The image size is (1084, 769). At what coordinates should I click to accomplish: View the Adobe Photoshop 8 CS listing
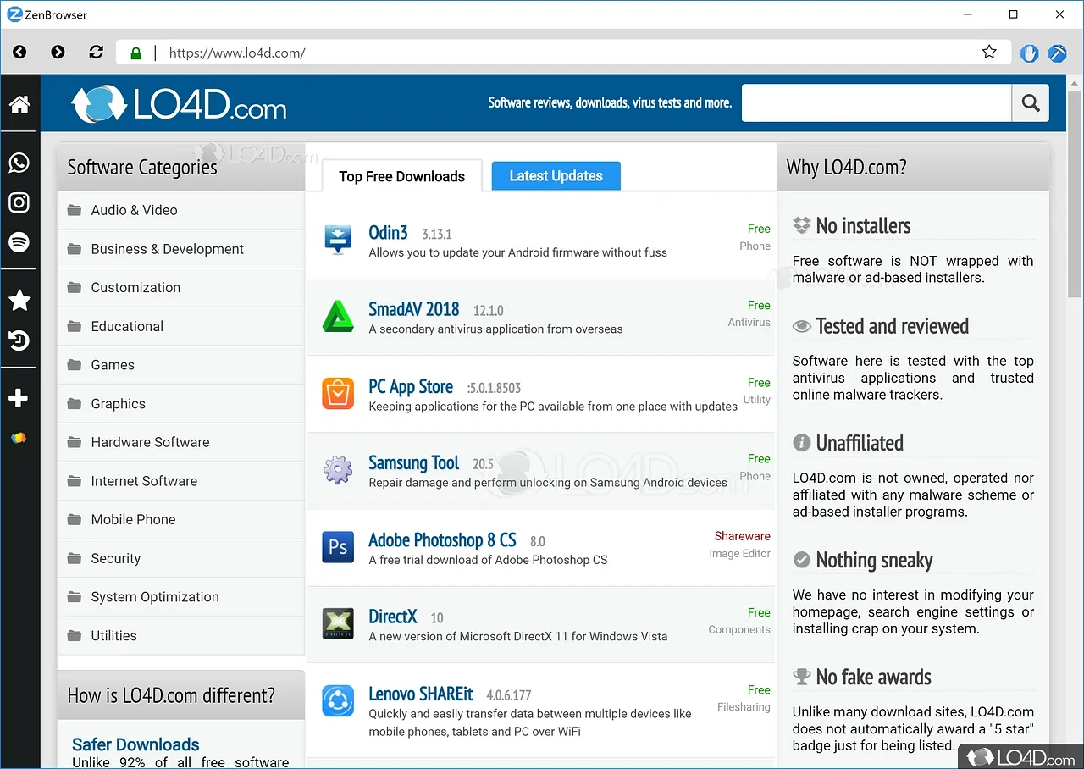pos(442,539)
